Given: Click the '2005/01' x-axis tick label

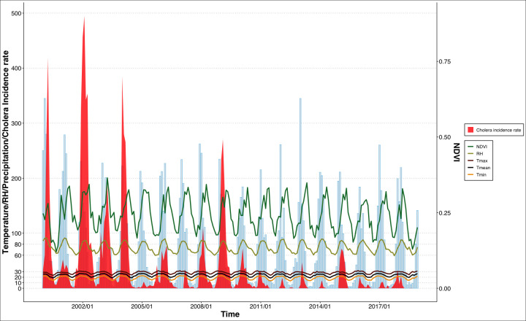Looking at the screenshot, I should click(x=142, y=306).
